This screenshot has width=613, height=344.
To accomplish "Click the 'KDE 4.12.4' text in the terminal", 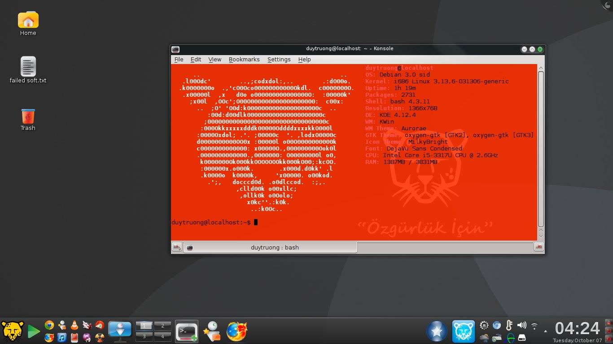I will pyautogui.click(x=397, y=115).
